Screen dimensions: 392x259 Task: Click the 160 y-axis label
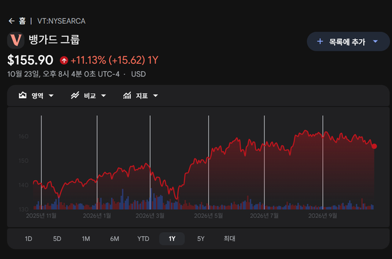(23, 137)
